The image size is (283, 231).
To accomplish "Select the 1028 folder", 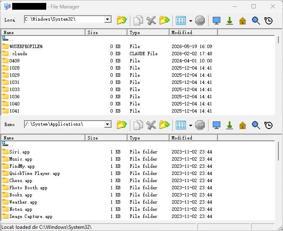I will (x=11, y=68).
